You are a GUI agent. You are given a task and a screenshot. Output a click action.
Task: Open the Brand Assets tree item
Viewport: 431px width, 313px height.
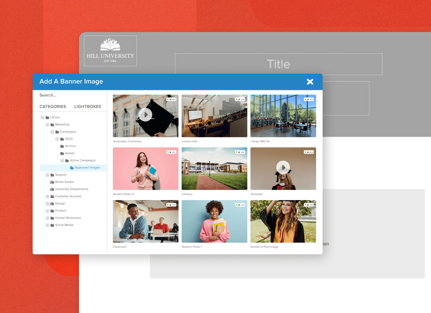[x=64, y=182]
